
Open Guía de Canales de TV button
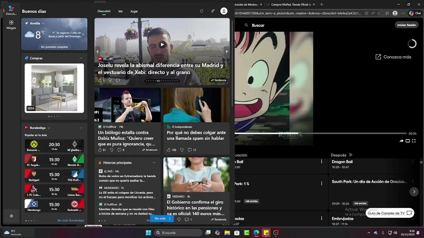(390, 213)
